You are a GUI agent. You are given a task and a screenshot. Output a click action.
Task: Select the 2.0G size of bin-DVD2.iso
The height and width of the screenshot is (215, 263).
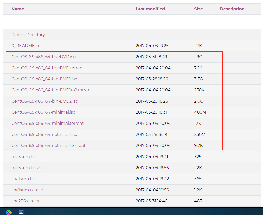(x=199, y=101)
